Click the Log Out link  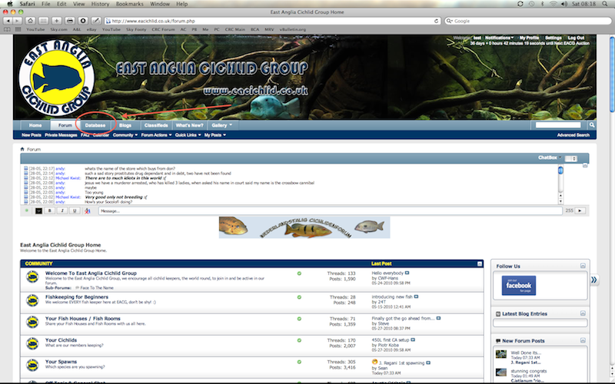pos(576,38)
